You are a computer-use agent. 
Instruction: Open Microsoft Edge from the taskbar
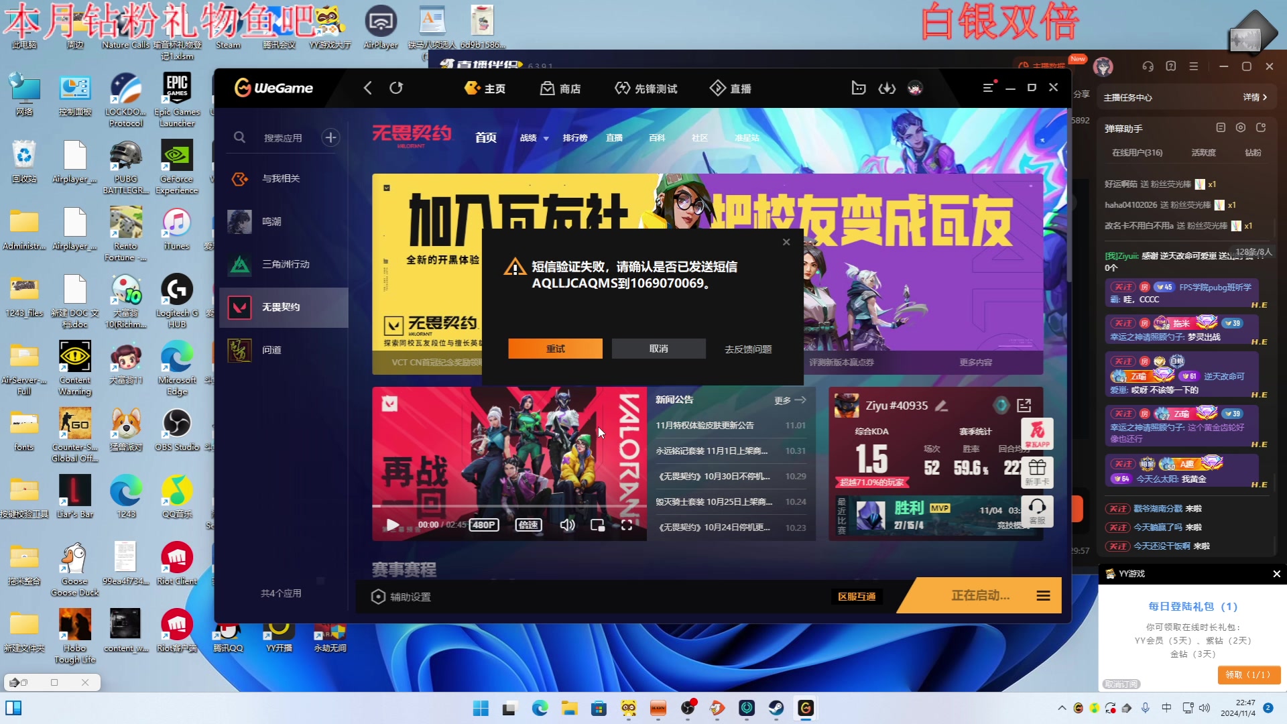pos(540,708)
